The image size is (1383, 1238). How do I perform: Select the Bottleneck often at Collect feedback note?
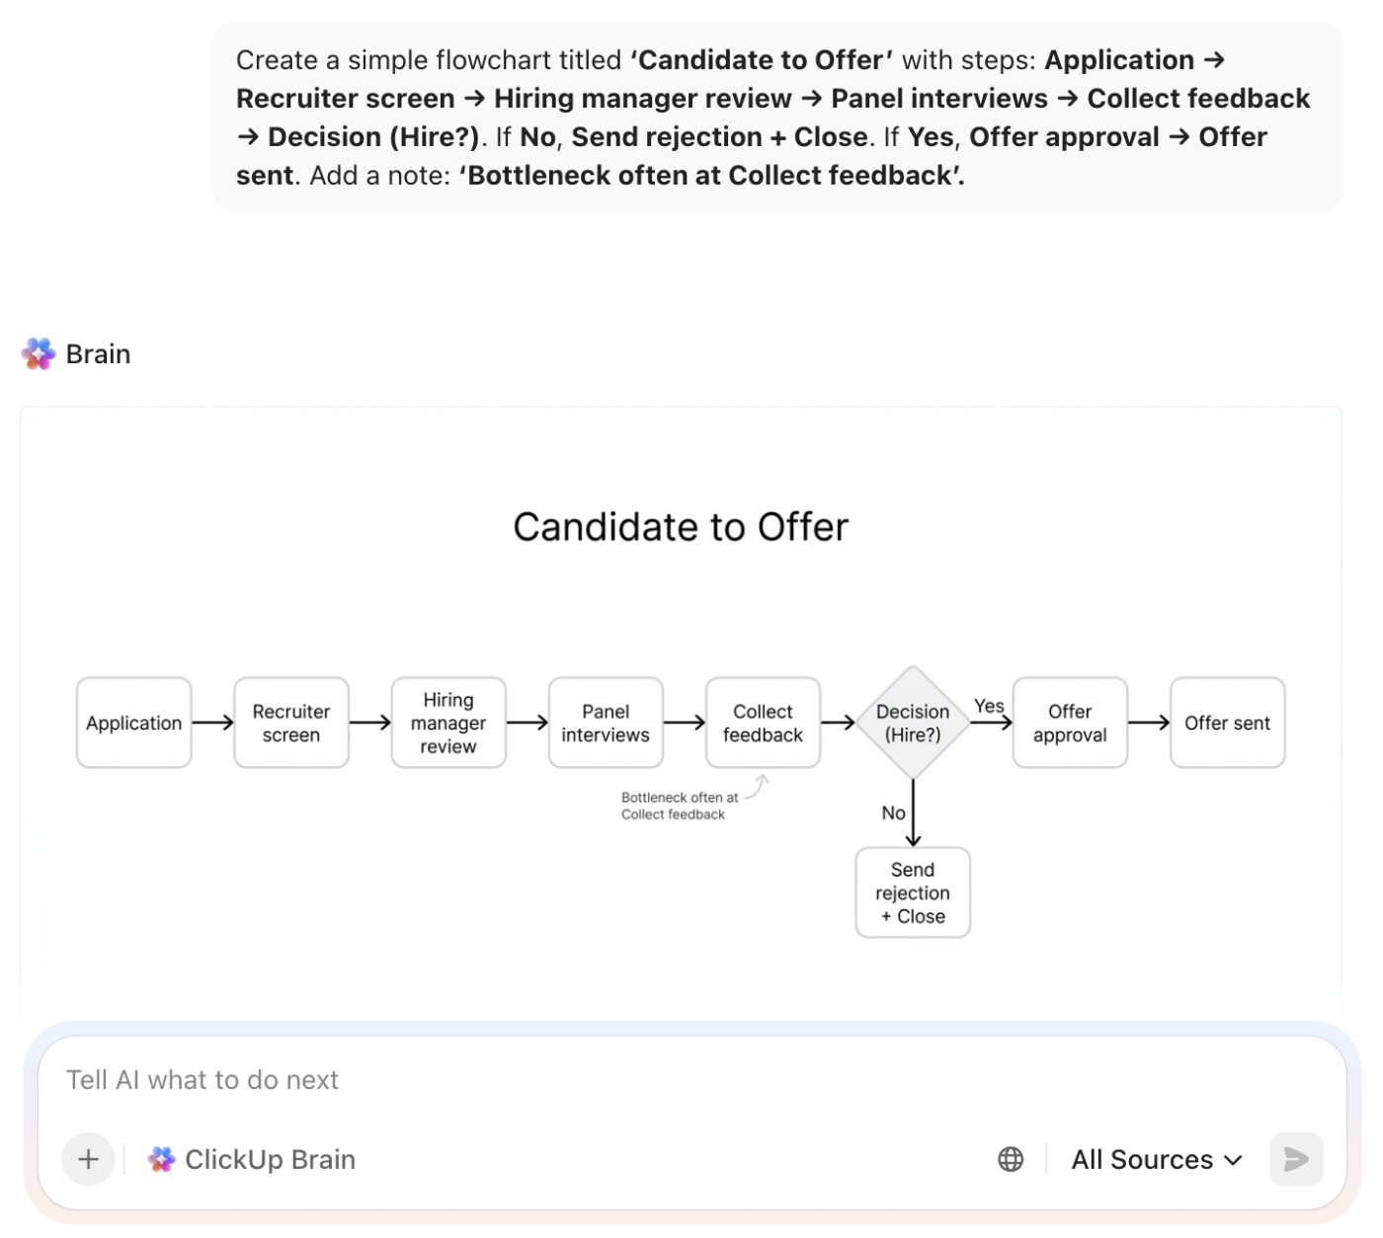(x=679, y=806)
